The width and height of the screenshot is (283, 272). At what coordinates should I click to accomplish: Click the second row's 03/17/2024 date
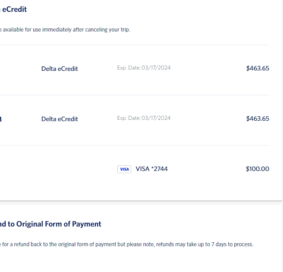156,118
